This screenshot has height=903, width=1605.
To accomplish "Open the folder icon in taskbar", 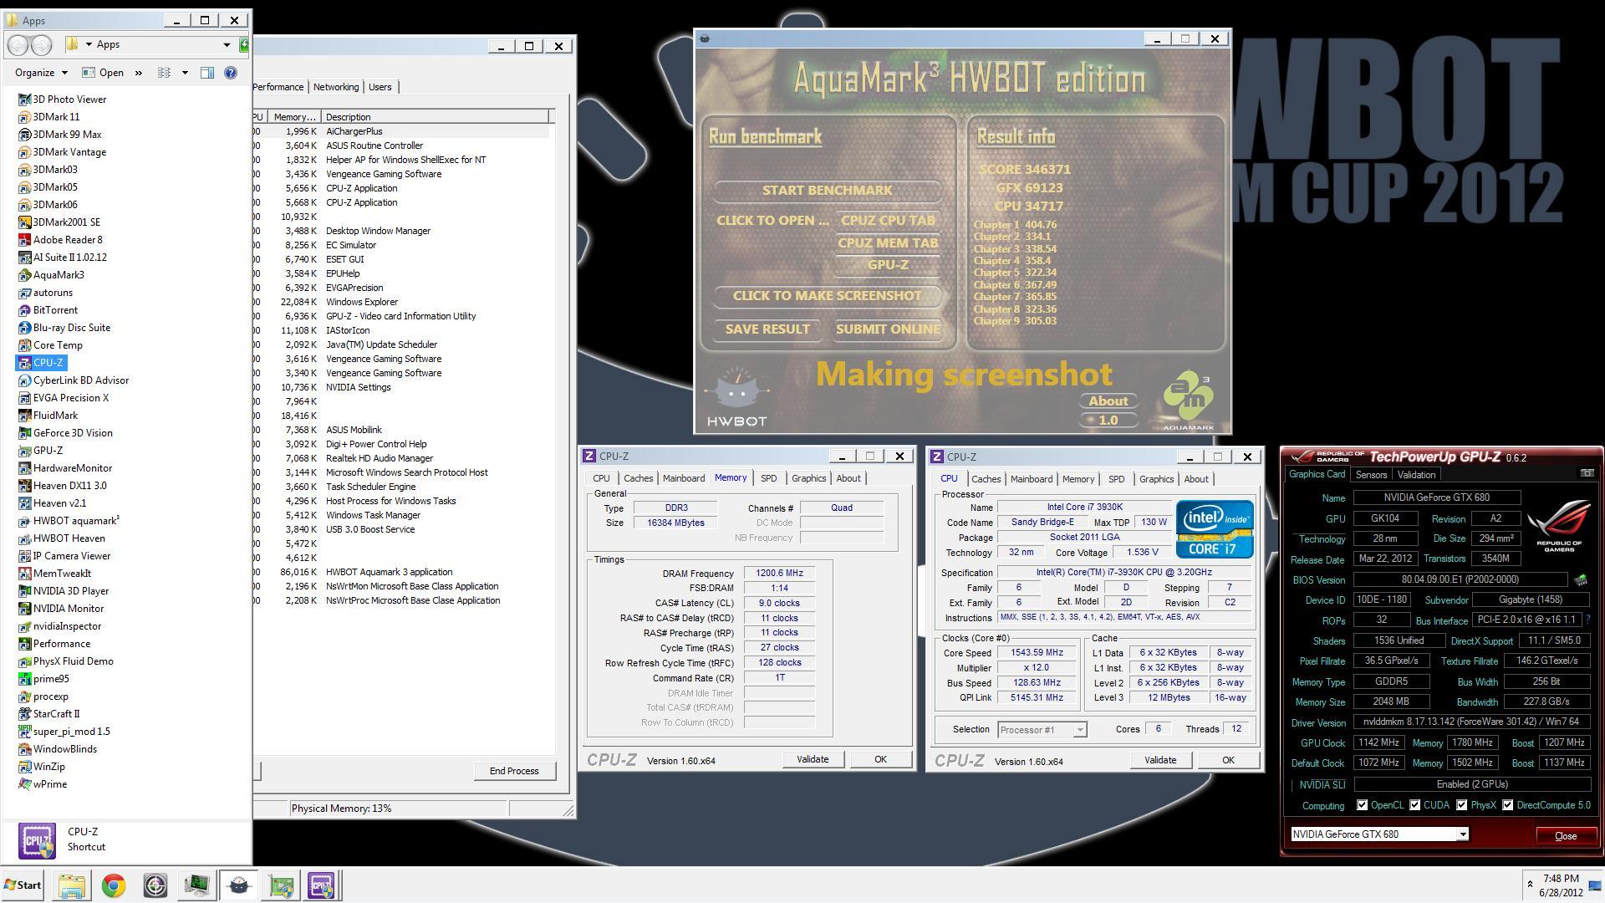I will [x=72, y=885].
